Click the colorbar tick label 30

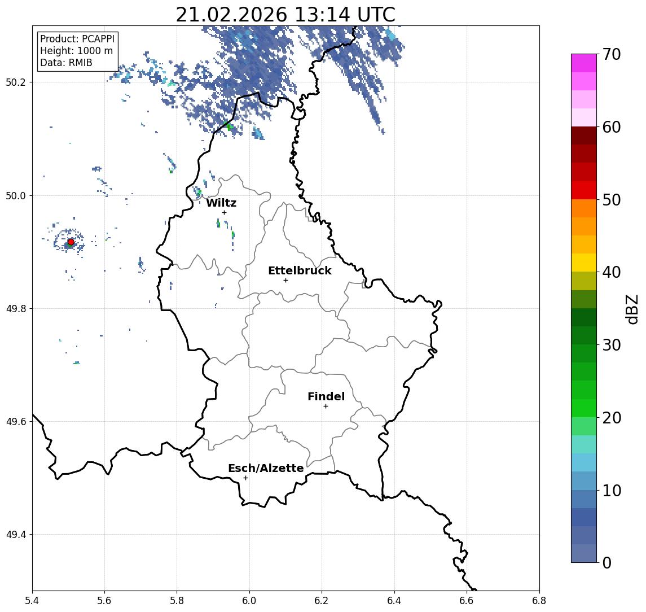pos(612,345)
